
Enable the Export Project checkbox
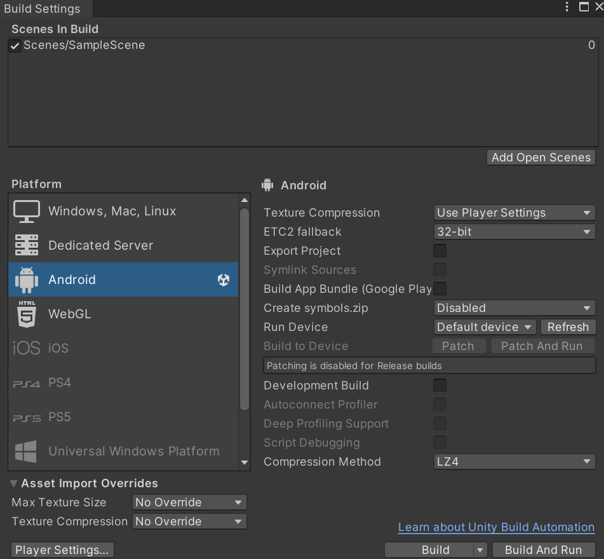[x=440, y=250]
